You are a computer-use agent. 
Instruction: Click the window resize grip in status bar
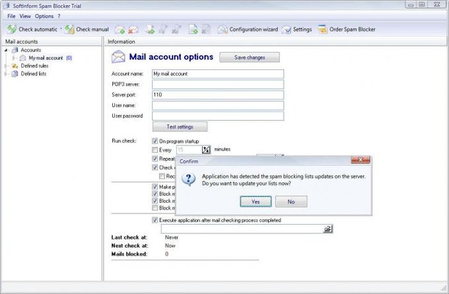pyautogui.click(x=444, y=287)
